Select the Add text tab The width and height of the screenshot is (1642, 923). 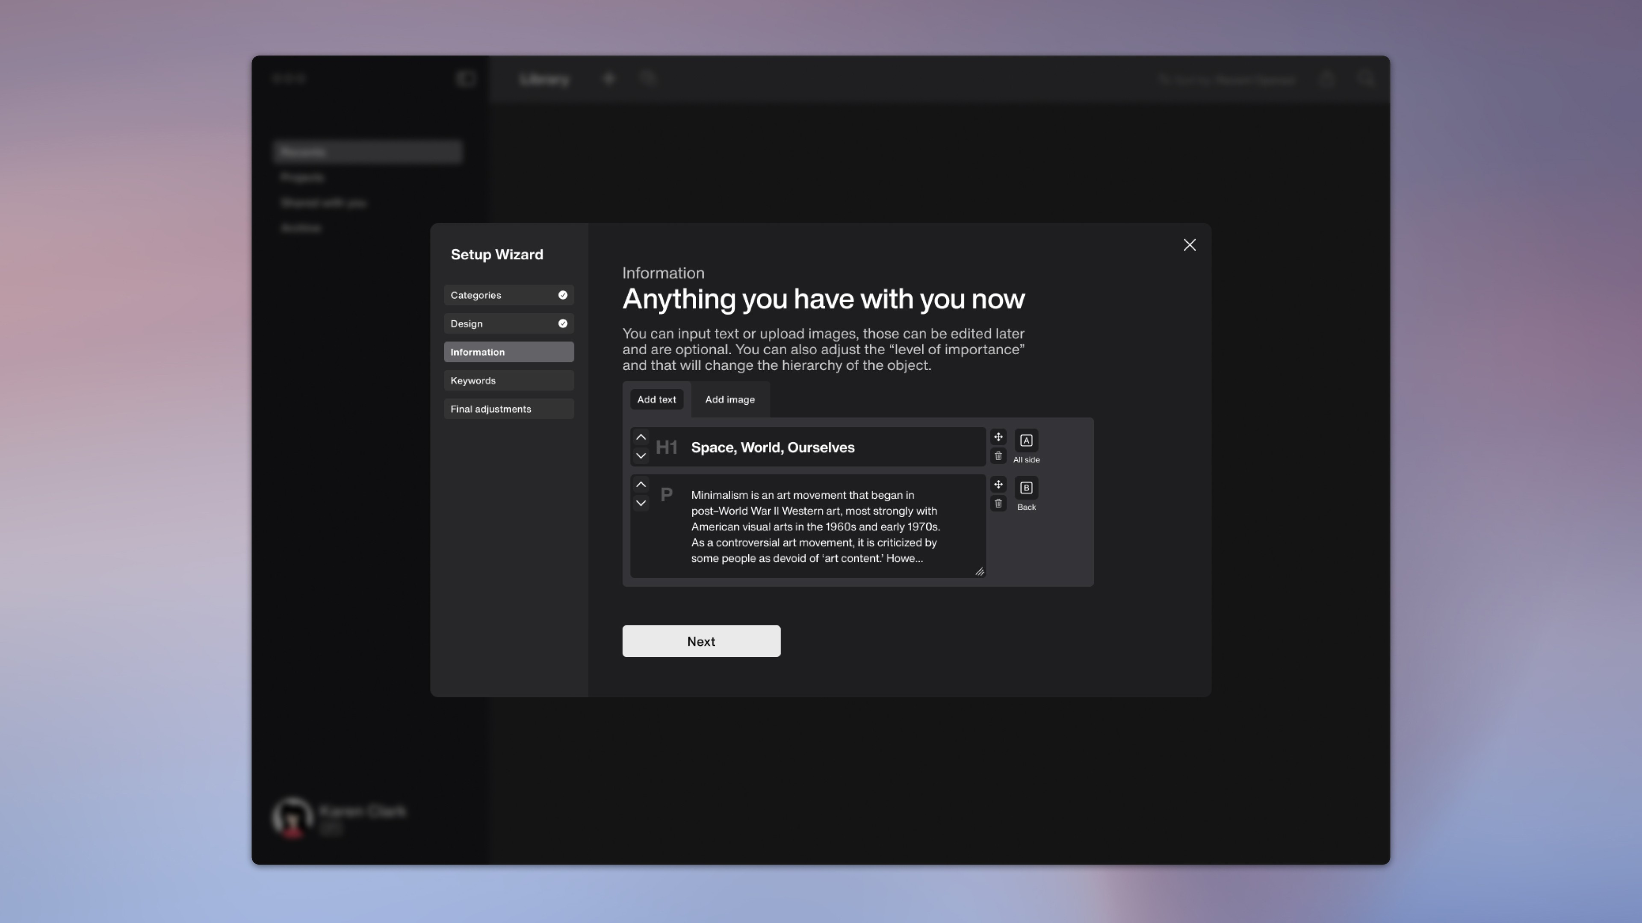tap(656, 400)
